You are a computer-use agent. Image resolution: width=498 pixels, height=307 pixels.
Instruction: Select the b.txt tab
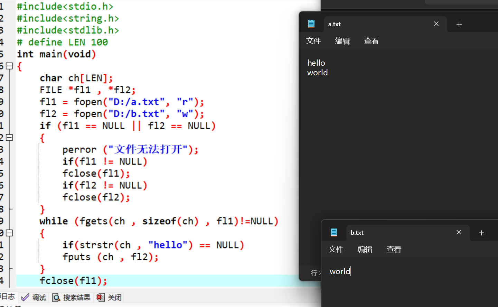(408, 233)
